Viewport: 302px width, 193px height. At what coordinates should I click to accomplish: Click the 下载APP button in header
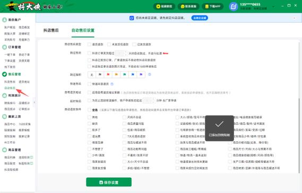[x=213, y=6]
